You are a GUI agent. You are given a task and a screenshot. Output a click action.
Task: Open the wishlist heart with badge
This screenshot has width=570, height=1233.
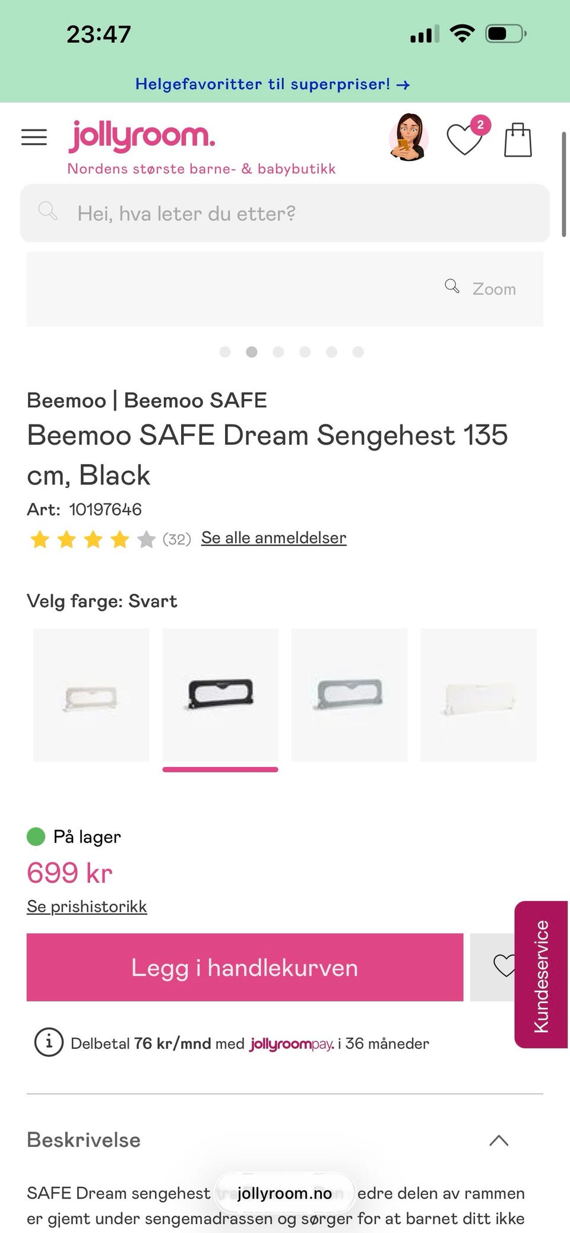465,139
